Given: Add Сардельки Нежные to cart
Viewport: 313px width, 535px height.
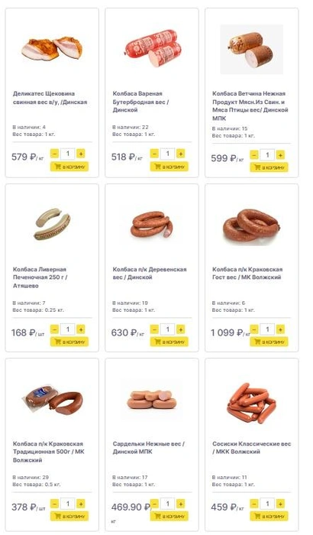Looking at the screenshot, I should point(169,516).
